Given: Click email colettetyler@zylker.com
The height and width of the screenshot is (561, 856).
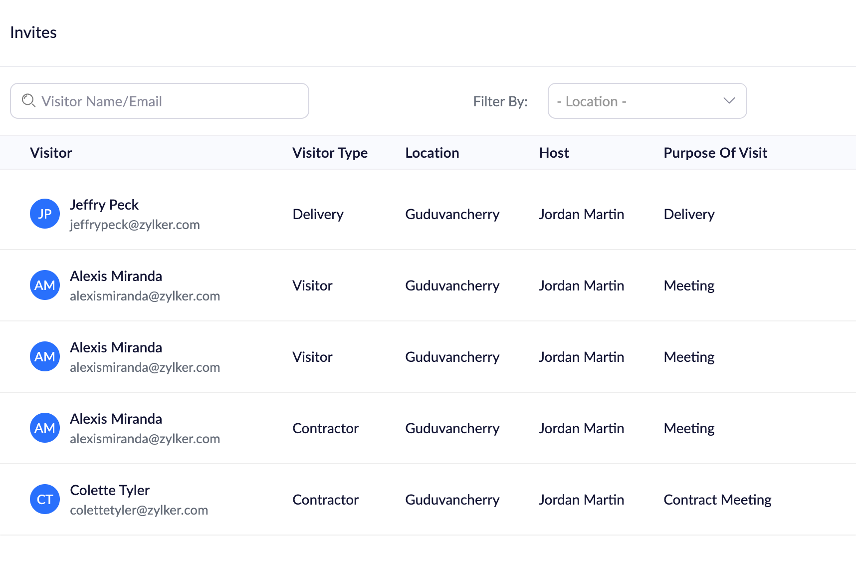Looking at the screenshot, I should click(139, 510).
